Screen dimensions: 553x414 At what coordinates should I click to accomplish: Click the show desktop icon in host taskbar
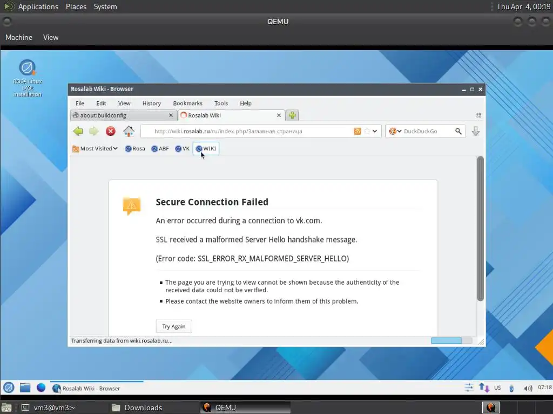tap(6, 408)
